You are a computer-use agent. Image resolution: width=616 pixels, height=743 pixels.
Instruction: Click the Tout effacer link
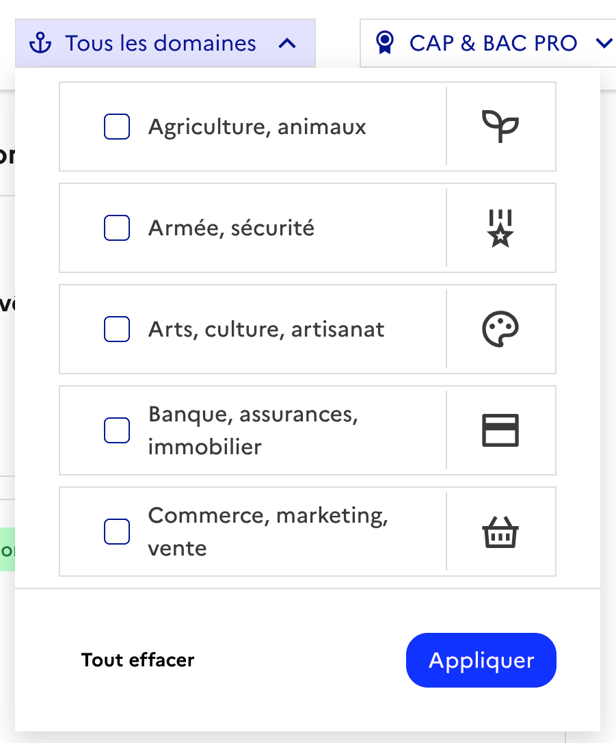tap(138, 660)
